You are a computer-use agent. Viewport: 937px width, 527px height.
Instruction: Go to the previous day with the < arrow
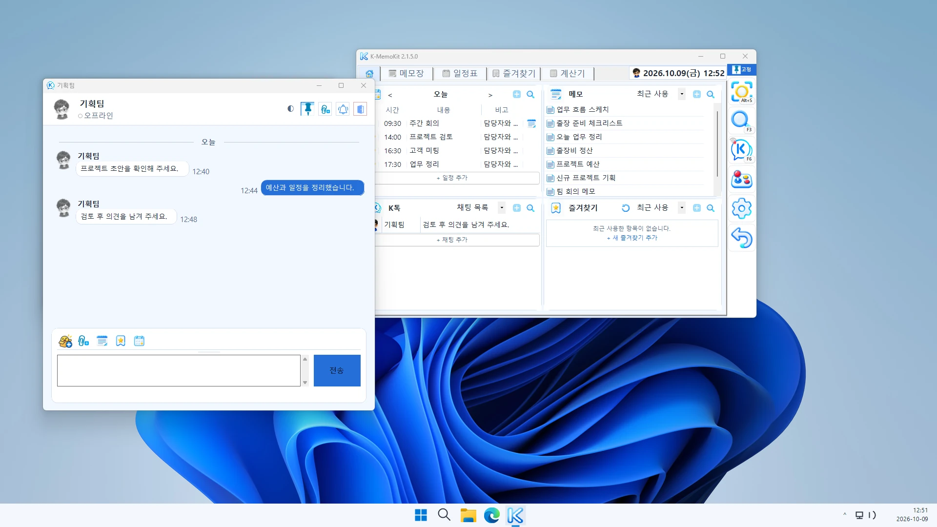[390, 95]
